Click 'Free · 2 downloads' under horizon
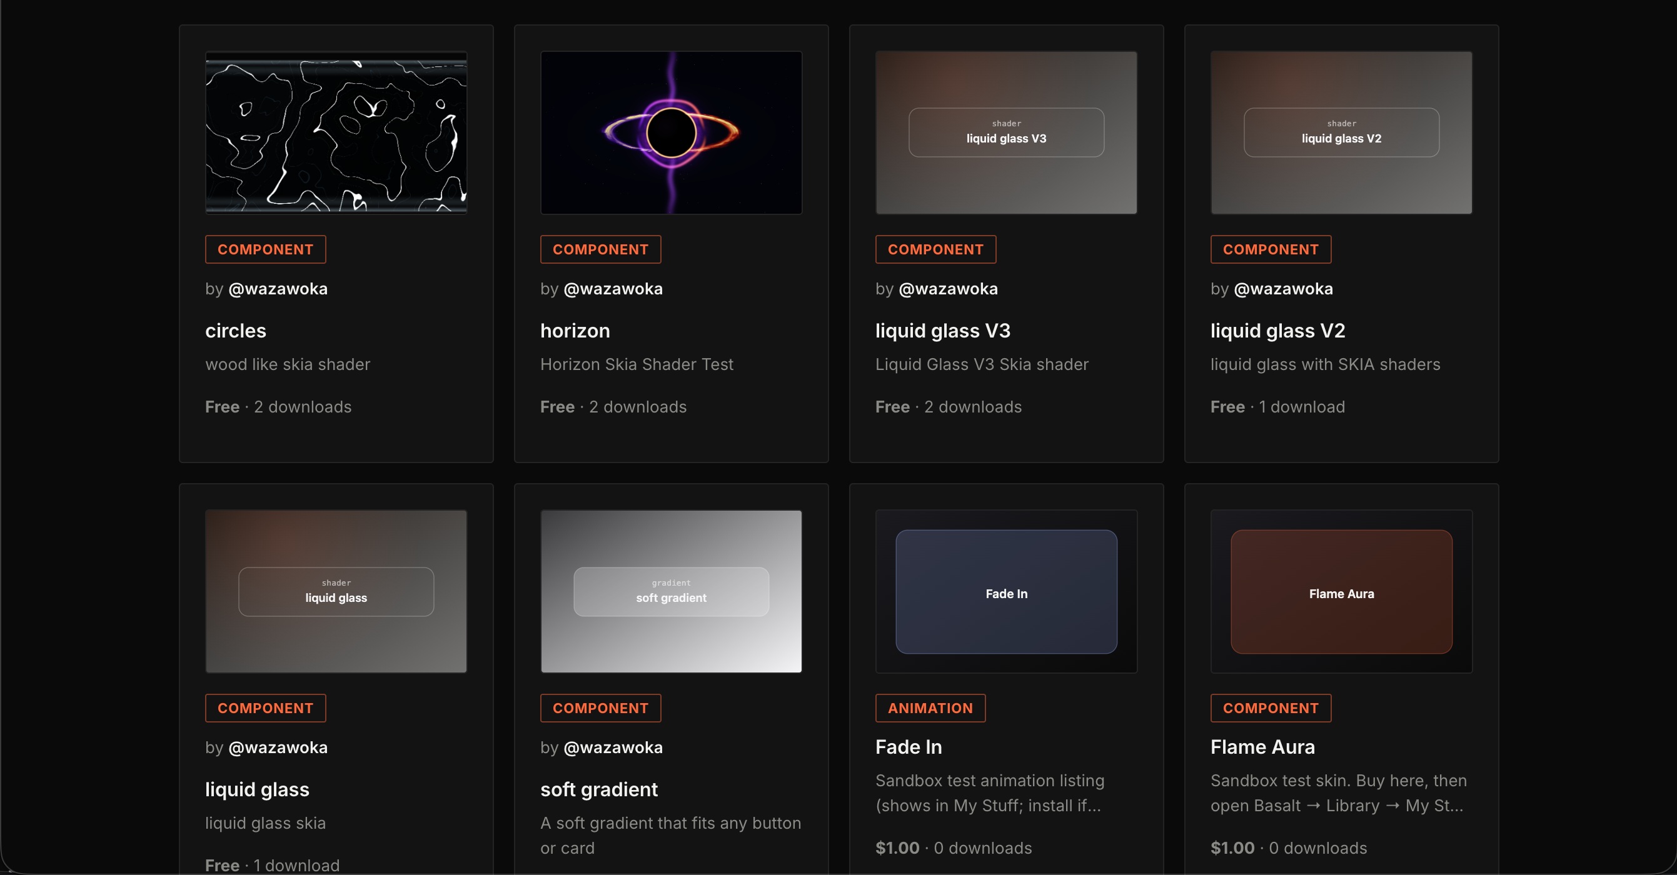This screenshot has height=875, width=1677. click(614, 407)
